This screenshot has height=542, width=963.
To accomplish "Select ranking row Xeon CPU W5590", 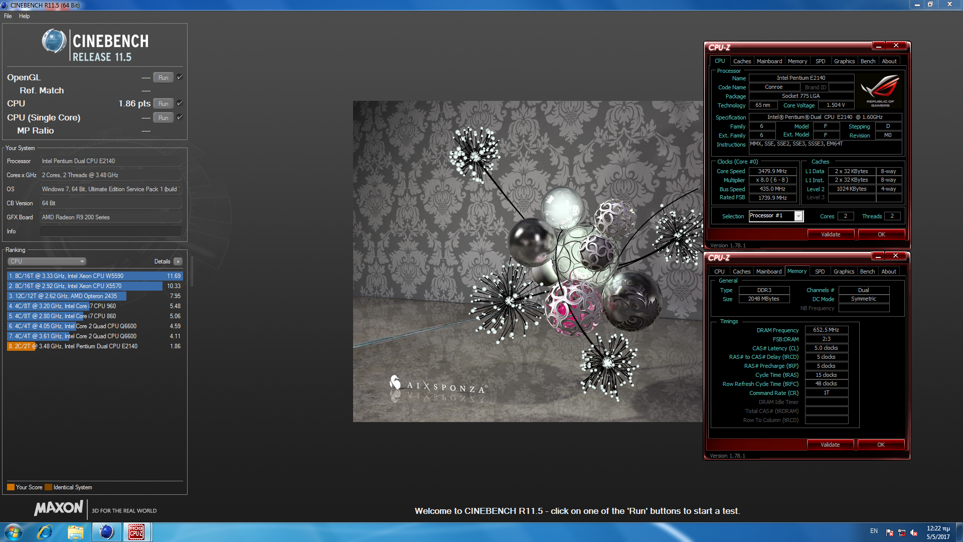I will click(x=94, y=276).
